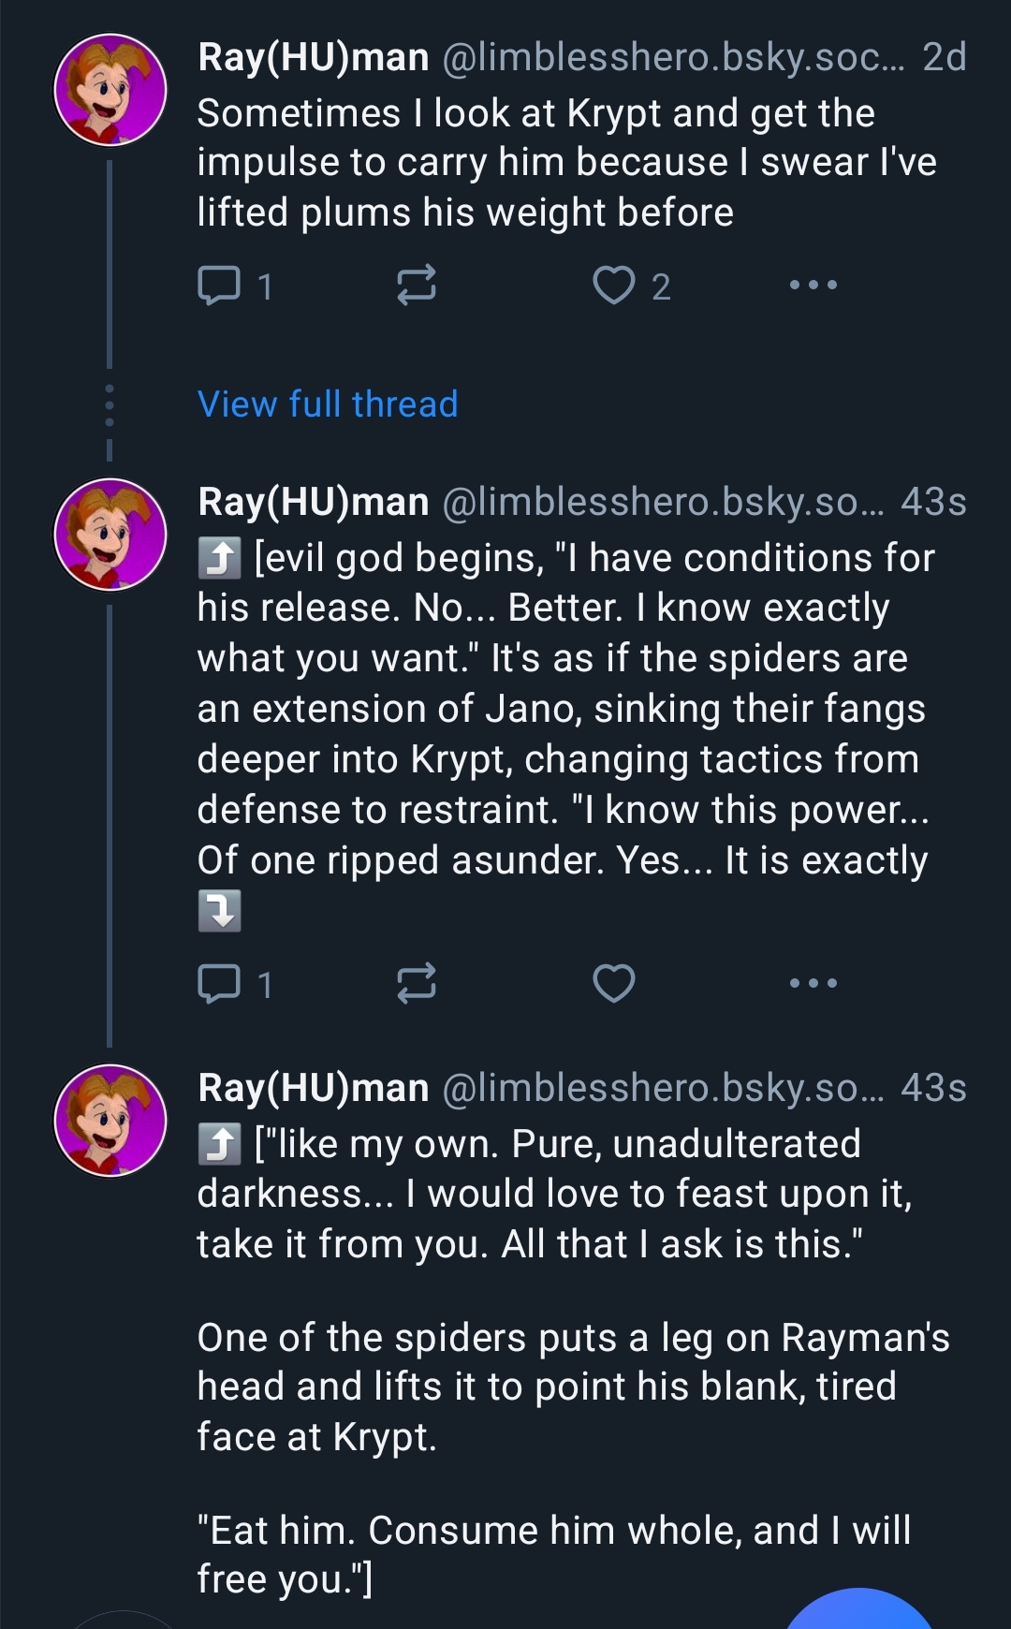This screenshot has width=1011, height=1629.
Task: Open the 2d timestamp of first post
Action: tap(944, 58)
